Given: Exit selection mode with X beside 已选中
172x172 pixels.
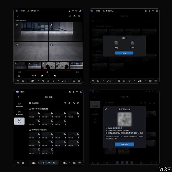Looking at the screenshot, I should (x=30, y=103).
